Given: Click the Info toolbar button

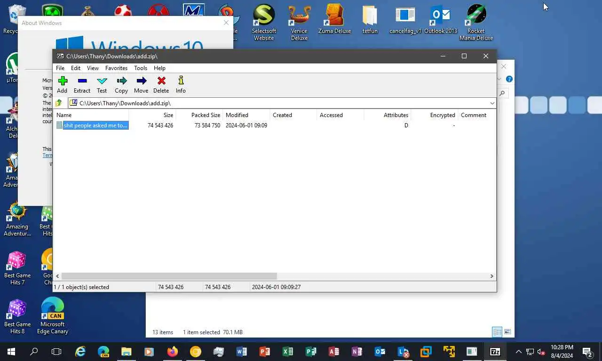Looking at the screenshot, I should pyautogui.click(x=181, y=85).
